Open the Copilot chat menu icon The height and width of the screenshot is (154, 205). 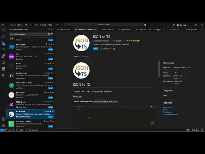click(x=146, y=25)
